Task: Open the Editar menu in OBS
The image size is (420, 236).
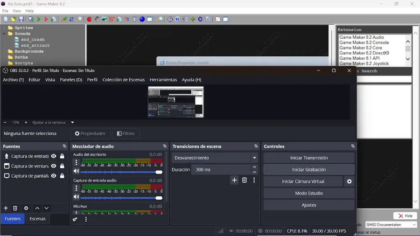Action: click(x=34, y=80)
